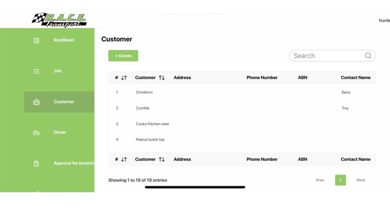
Task: Click the Customer people icon in sidebar
Action: [x=36, y=102]
